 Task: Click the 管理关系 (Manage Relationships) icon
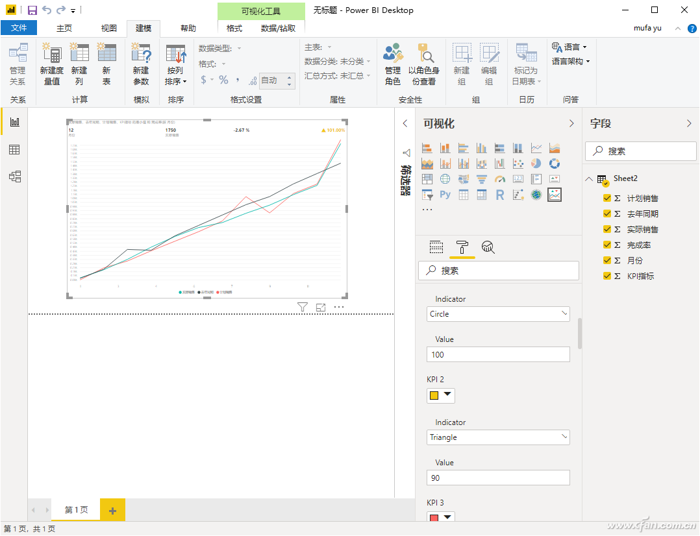pos(18,53)
